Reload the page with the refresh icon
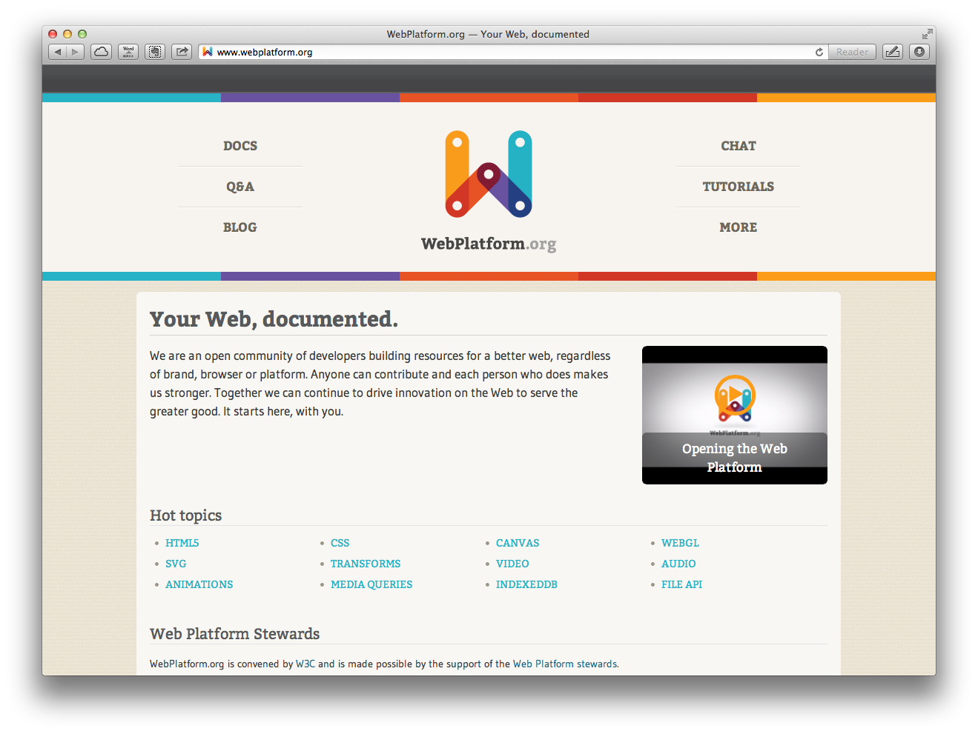The width and height of the screenshot is (978, 734). pyautogui.click(x=819, y=52)
